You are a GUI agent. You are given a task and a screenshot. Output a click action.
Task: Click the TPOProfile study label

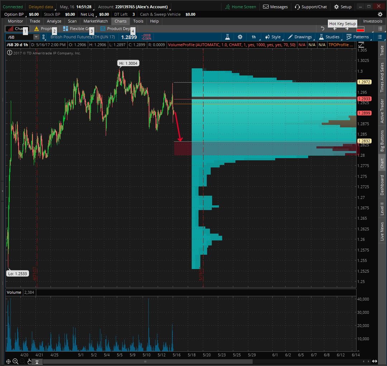pos(341,45)
